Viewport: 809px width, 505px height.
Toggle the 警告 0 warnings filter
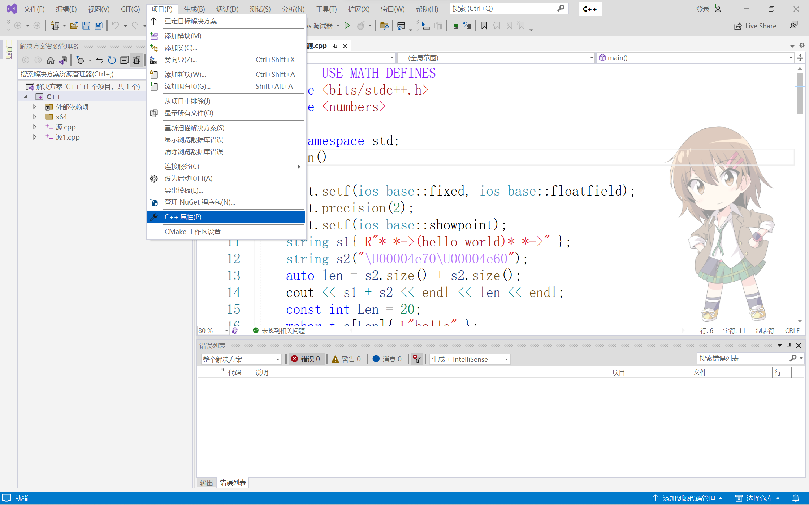pyautogui.click(x=346, y=359)
